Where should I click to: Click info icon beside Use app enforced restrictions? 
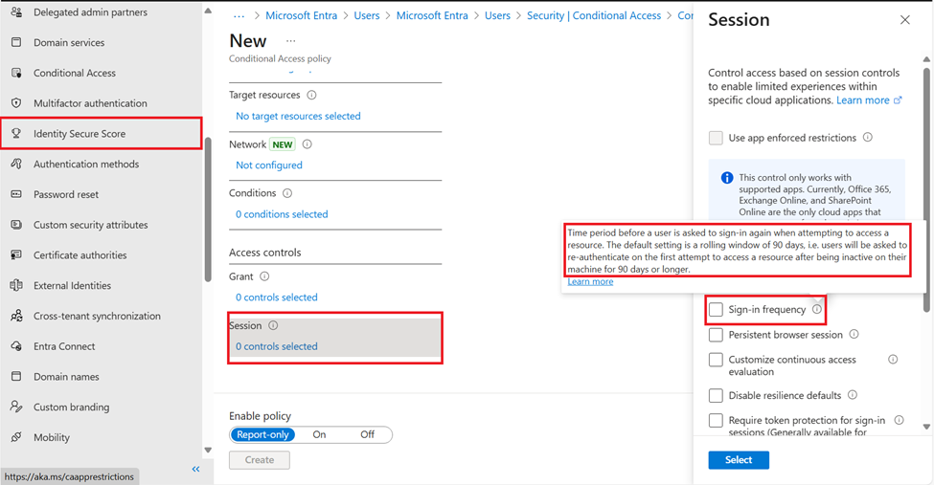pyautogui.click(x=868, y=138)
